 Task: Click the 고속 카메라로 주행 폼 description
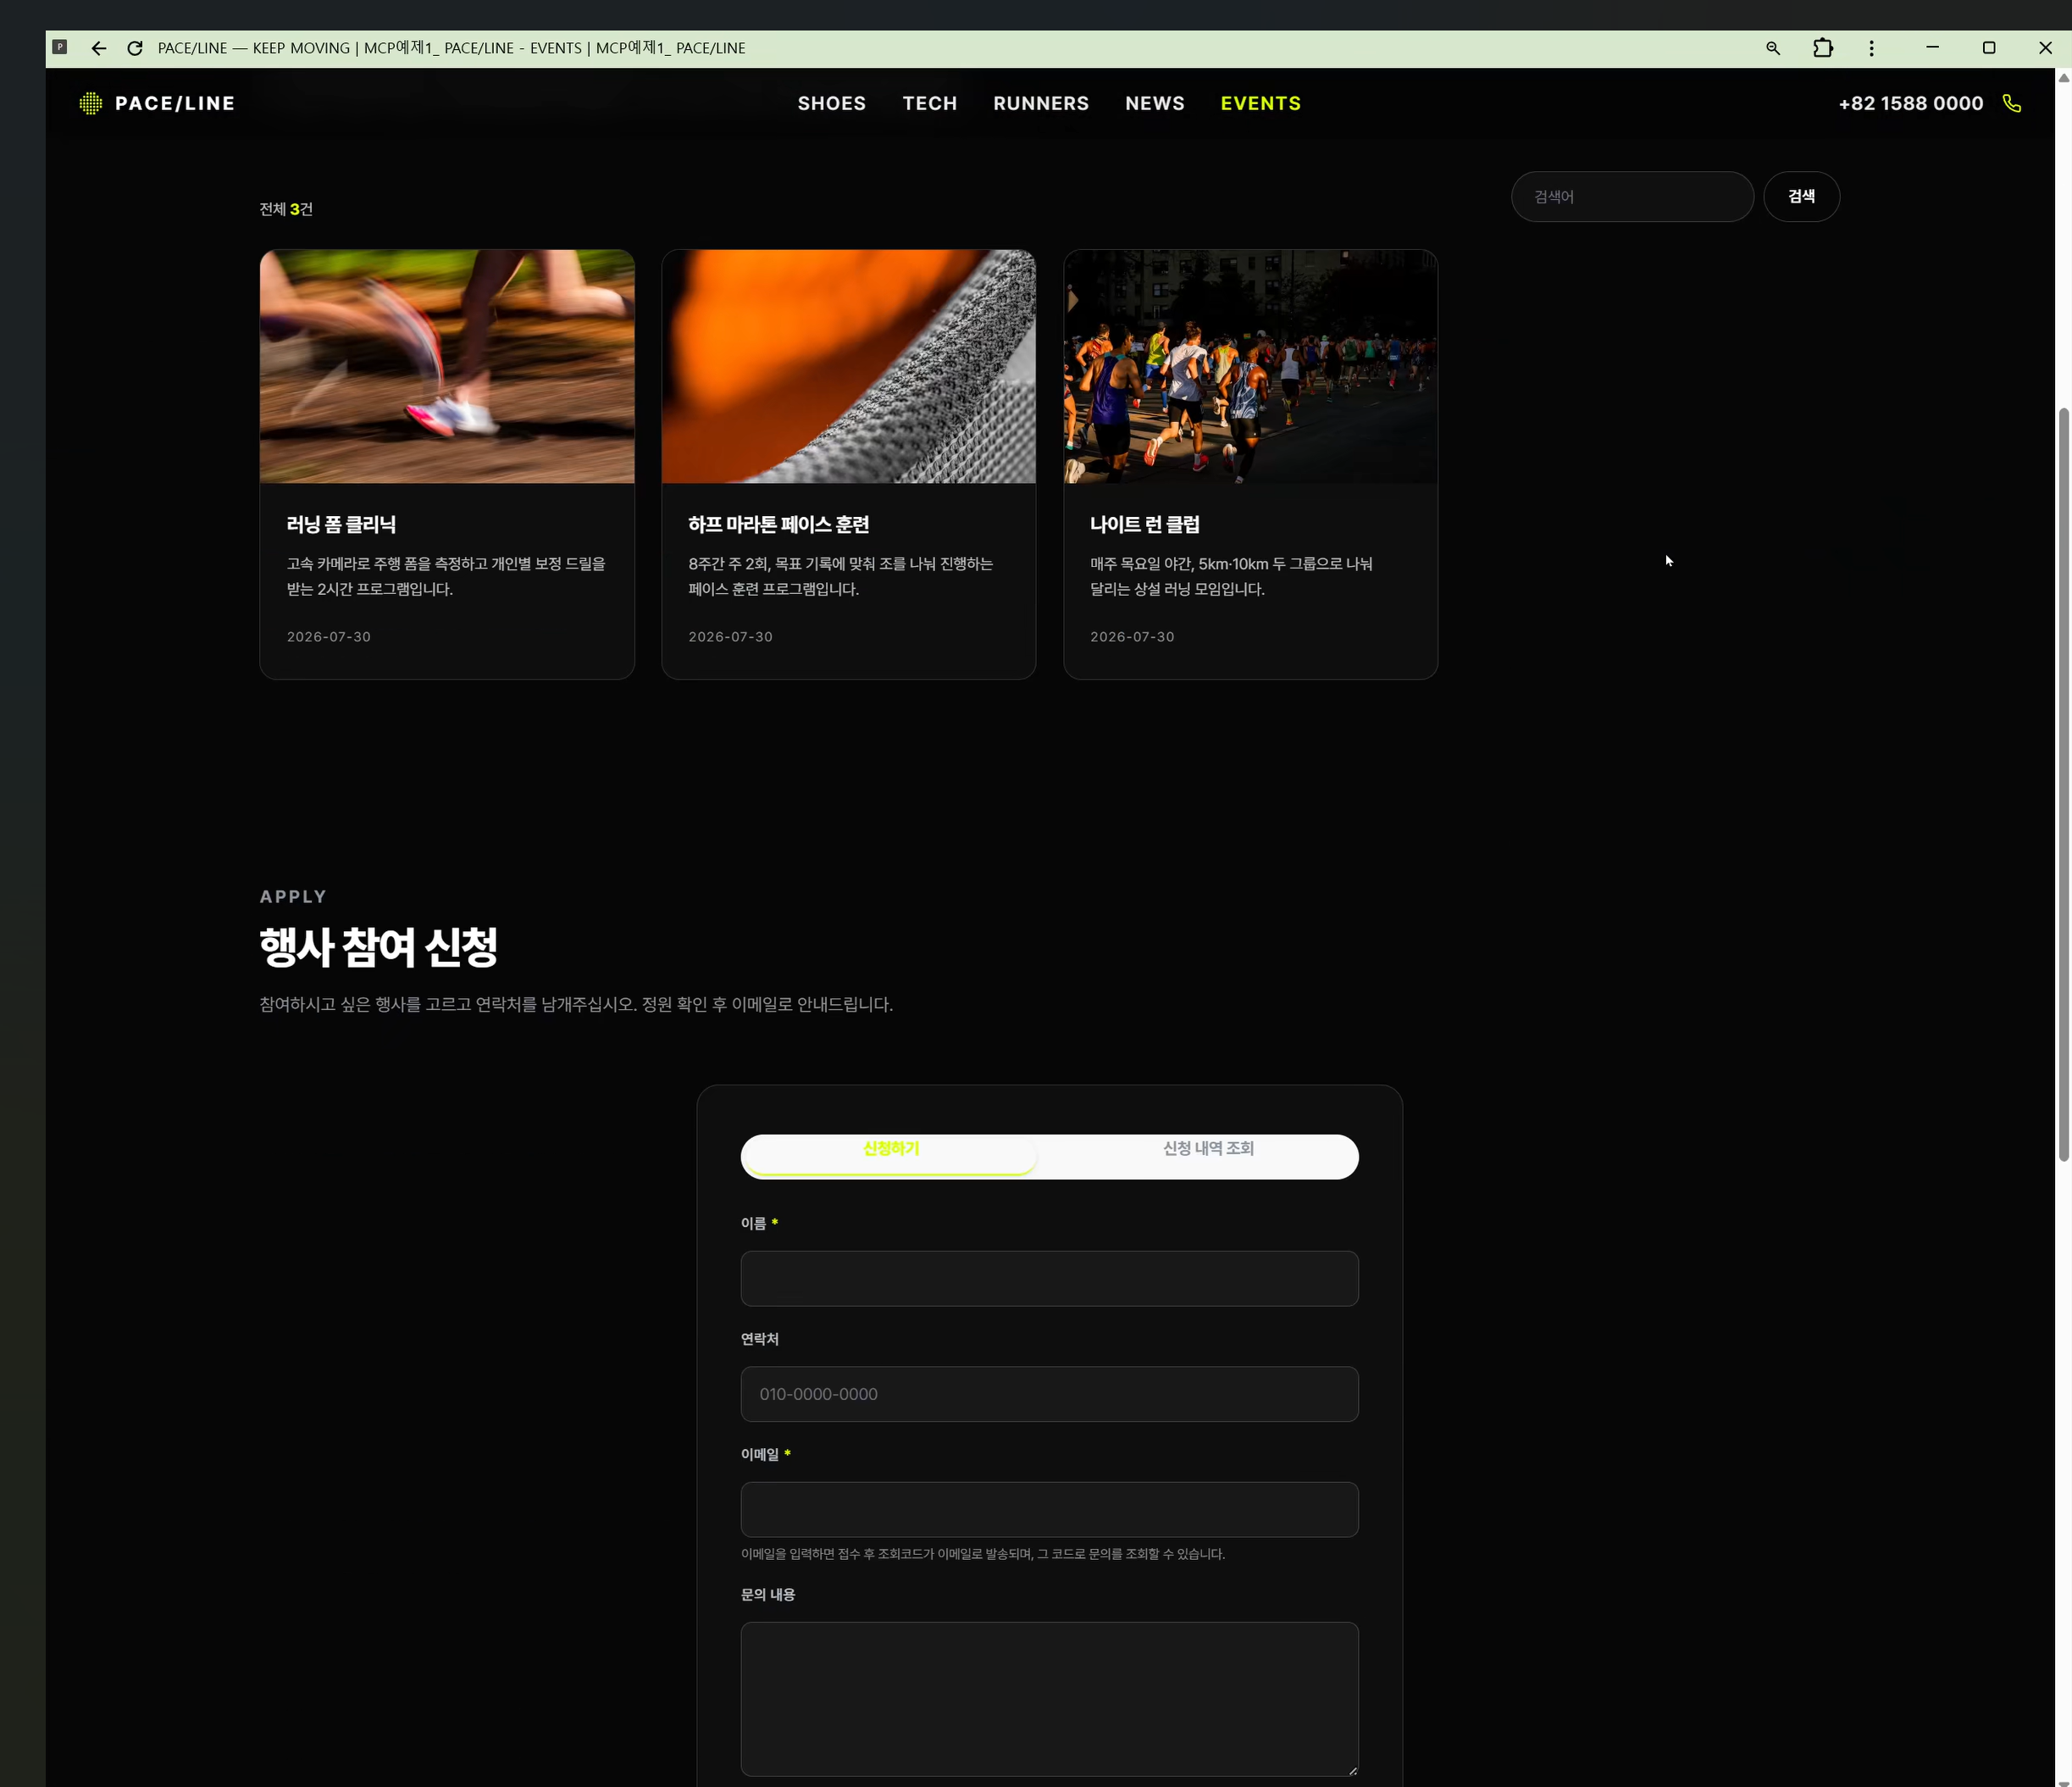[446, 576]
